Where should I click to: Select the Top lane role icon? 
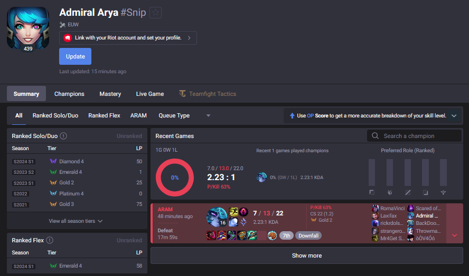(x=372, y=192)
